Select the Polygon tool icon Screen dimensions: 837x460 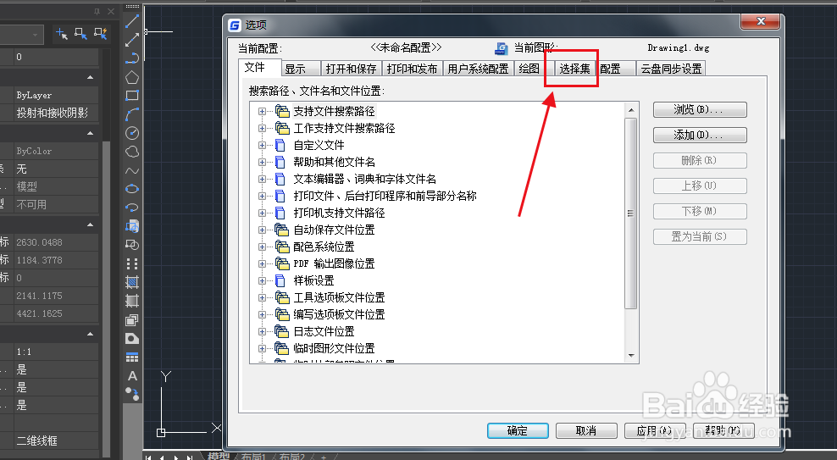tap(132, 77)
